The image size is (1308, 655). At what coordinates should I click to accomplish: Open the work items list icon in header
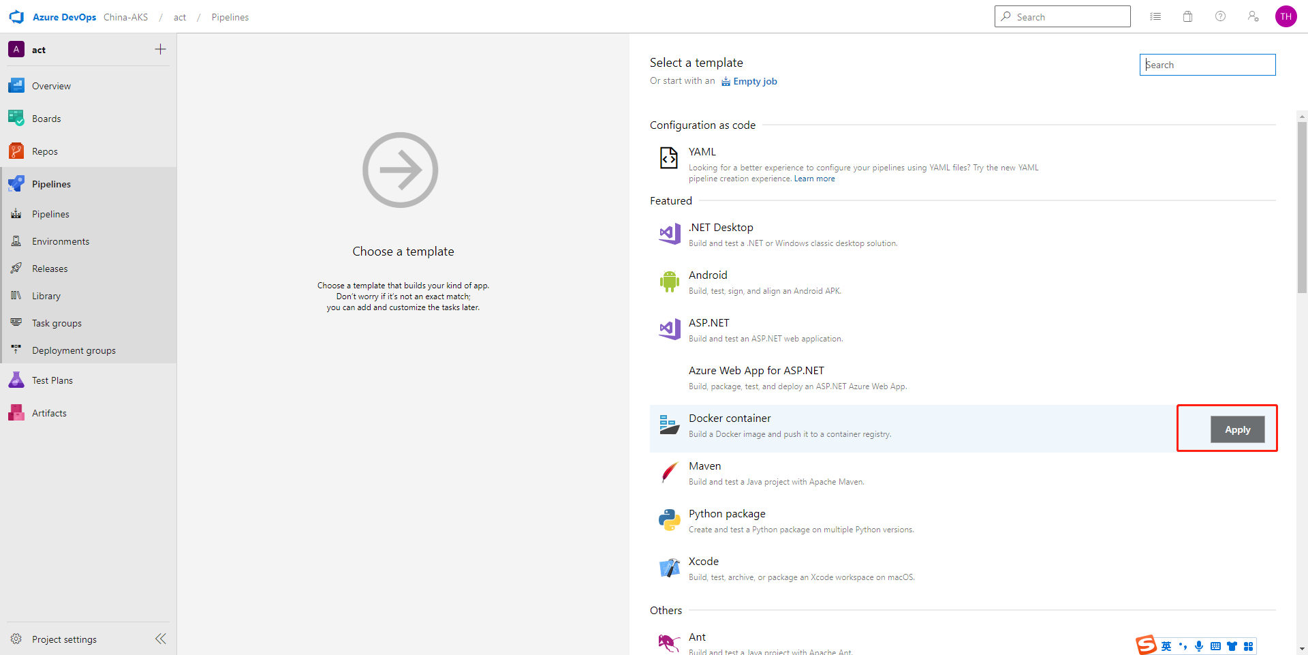(x=1155, y=16)
